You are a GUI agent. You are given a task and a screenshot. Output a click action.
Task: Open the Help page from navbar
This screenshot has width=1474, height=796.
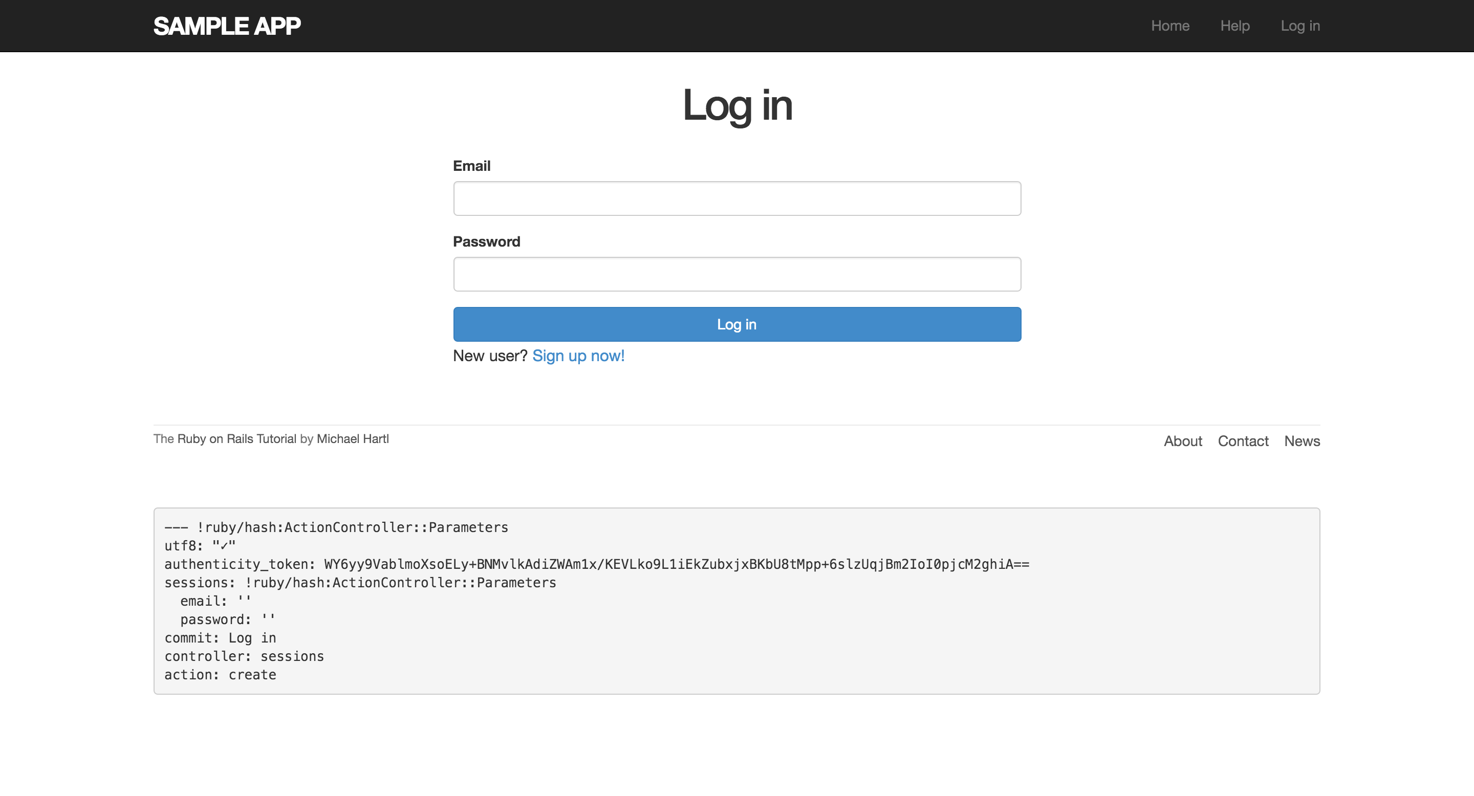[x=1234, y=26]
